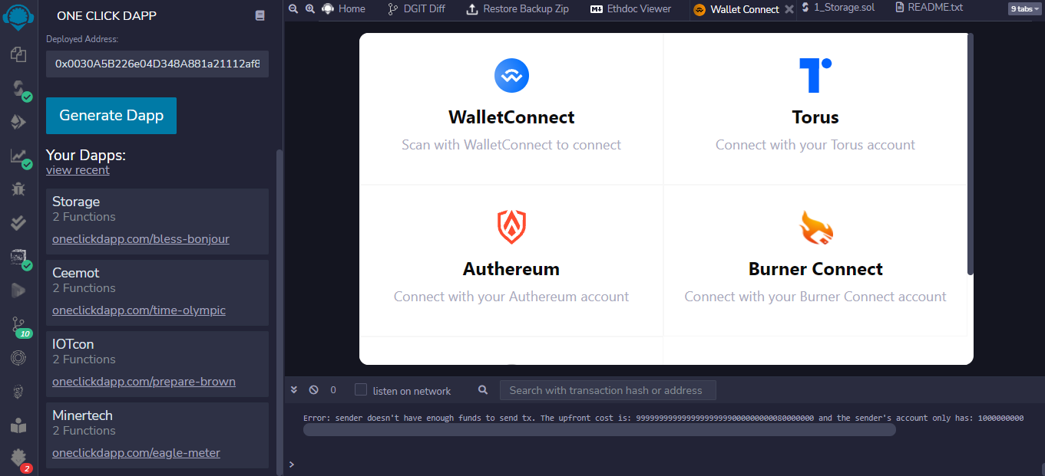Click the Authereum option title

pyautogui.click(x=511, y=269)
